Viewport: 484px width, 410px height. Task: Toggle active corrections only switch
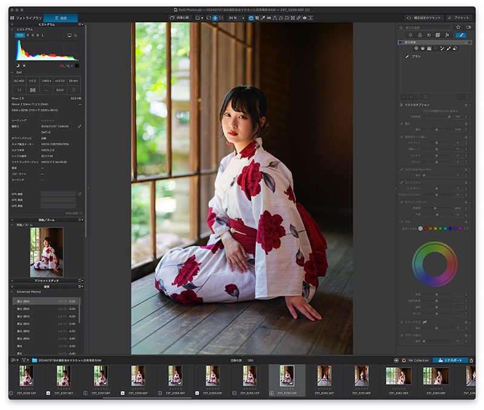pos(469,27)
